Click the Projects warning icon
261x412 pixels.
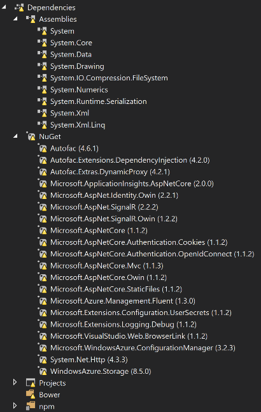(x=31, y=383)
